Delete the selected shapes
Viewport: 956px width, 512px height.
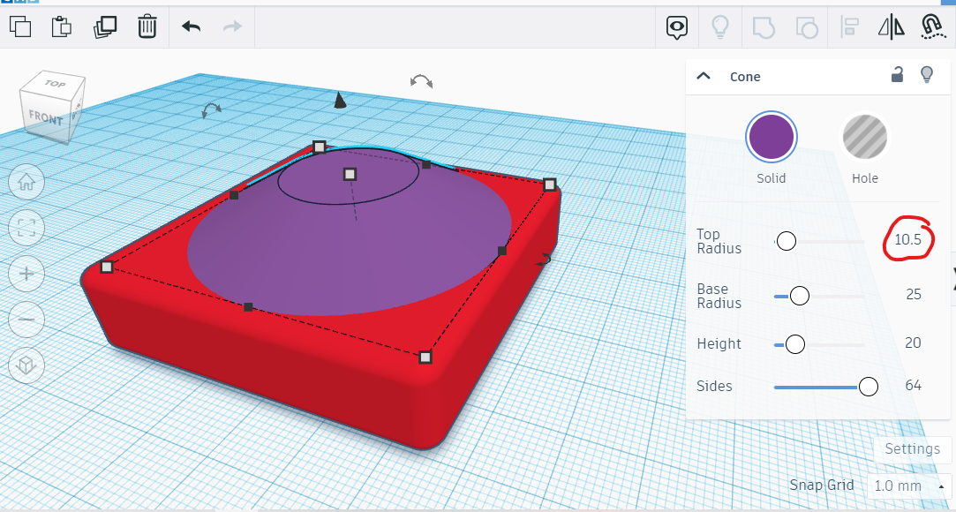pos(147,26)
